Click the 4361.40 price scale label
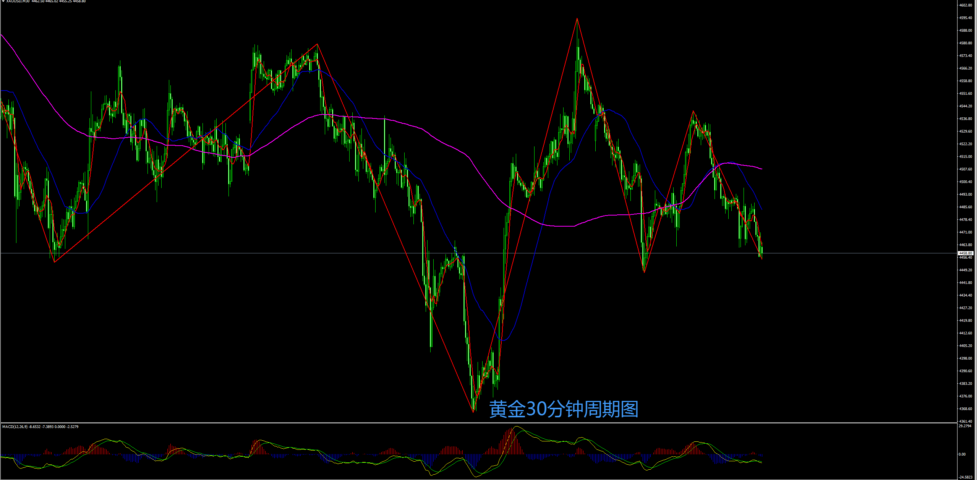The image size is (977, 480). pos(966,421)
